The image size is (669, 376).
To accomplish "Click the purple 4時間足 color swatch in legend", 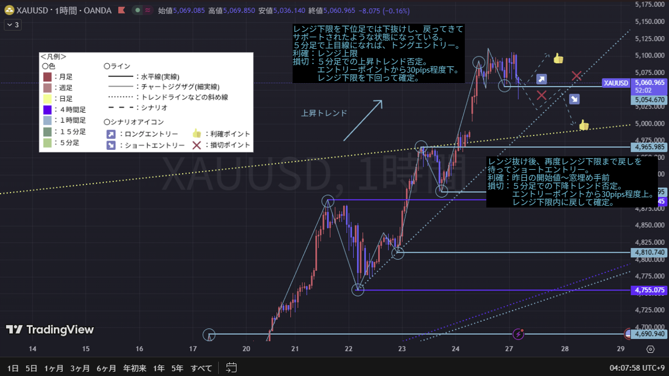I will [48, 109].
